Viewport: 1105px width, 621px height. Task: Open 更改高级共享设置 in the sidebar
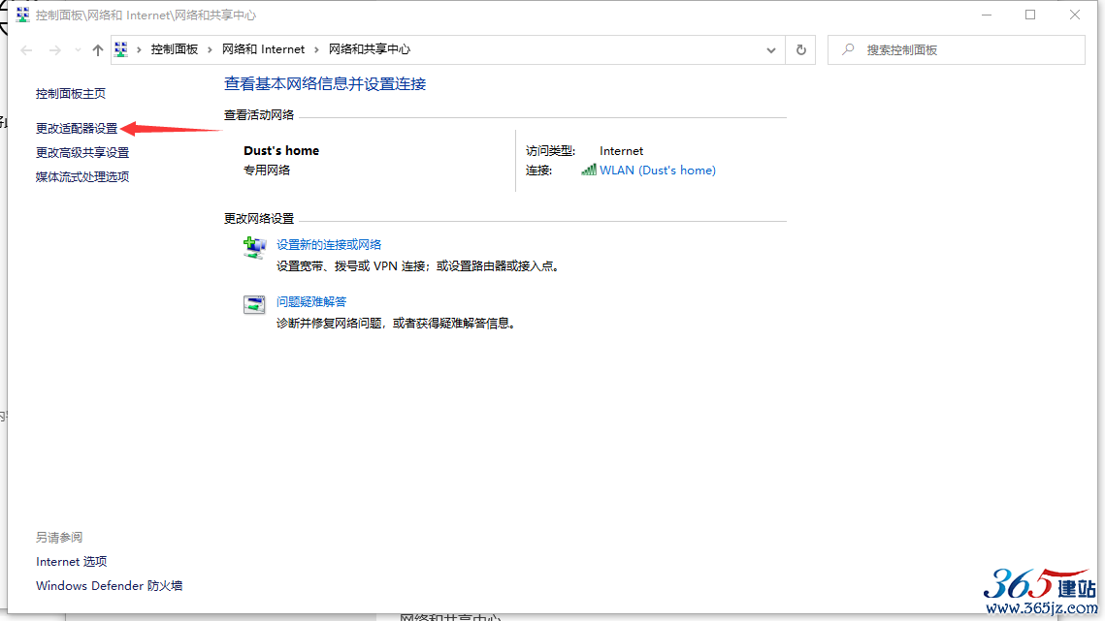click(x=82, y=152)
